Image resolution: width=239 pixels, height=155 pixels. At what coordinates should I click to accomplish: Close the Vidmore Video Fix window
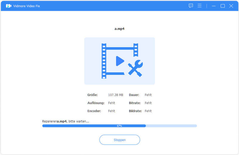[x=231, y=6]
